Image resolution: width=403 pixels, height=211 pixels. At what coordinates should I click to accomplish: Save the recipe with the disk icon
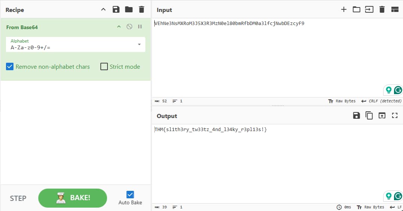(116, 9)
